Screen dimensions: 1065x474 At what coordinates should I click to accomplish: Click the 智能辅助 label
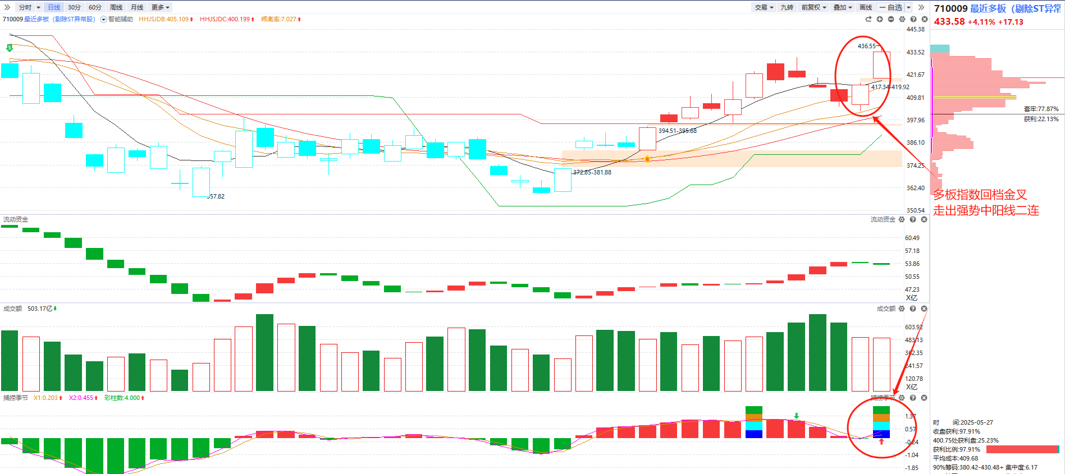click(121, 19)
